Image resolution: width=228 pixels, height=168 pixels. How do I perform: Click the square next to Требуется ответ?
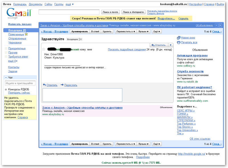[x=6, y=57]
